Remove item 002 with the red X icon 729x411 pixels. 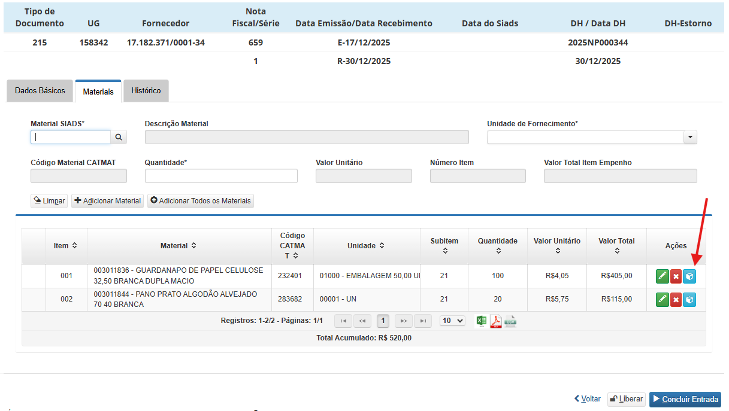tap(676, 299)
